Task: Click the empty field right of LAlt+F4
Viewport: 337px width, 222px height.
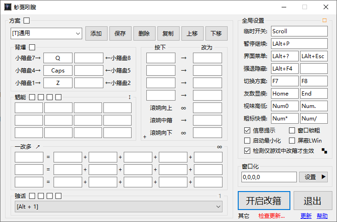Action: point(314,69)
